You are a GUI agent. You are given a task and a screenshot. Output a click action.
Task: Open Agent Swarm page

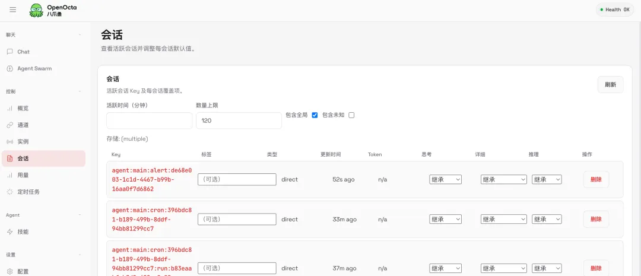[34, 68]
